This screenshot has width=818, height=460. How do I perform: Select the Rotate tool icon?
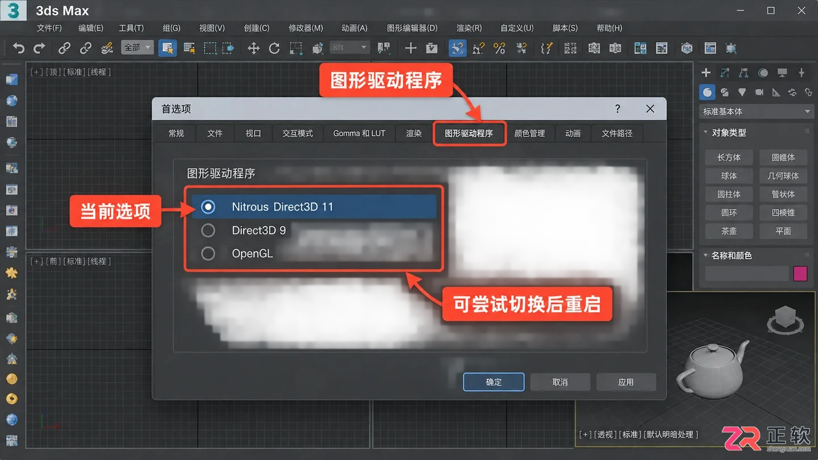click(x=274, y=48)
